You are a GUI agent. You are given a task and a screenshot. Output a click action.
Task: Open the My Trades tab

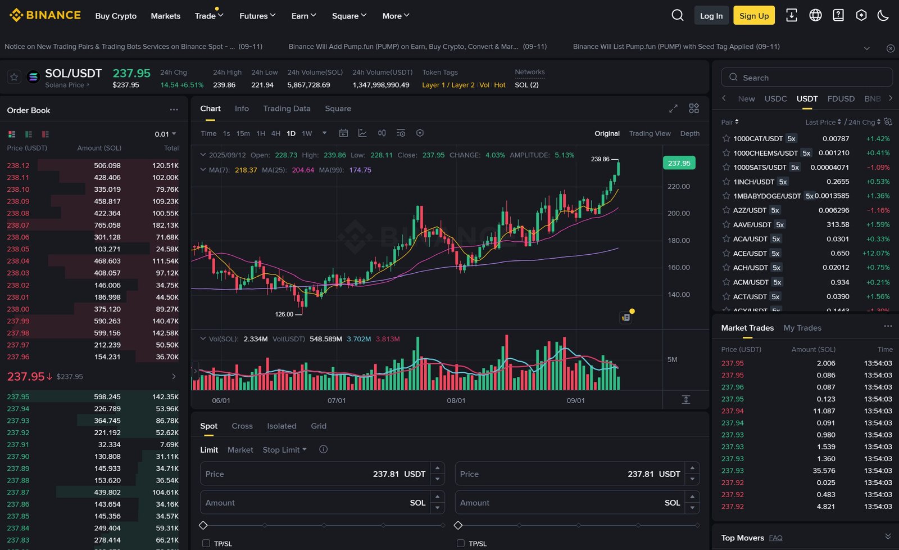point(802,328)
